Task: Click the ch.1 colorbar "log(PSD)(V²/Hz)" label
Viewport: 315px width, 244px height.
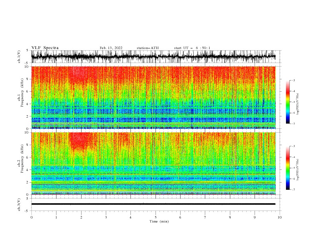Action: click(x=297, y=104)
